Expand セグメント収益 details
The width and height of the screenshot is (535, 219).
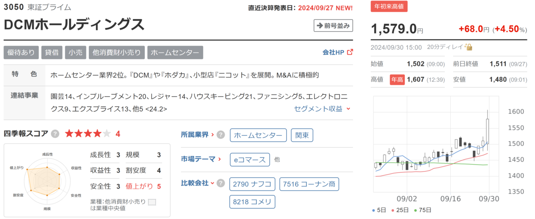322,108
